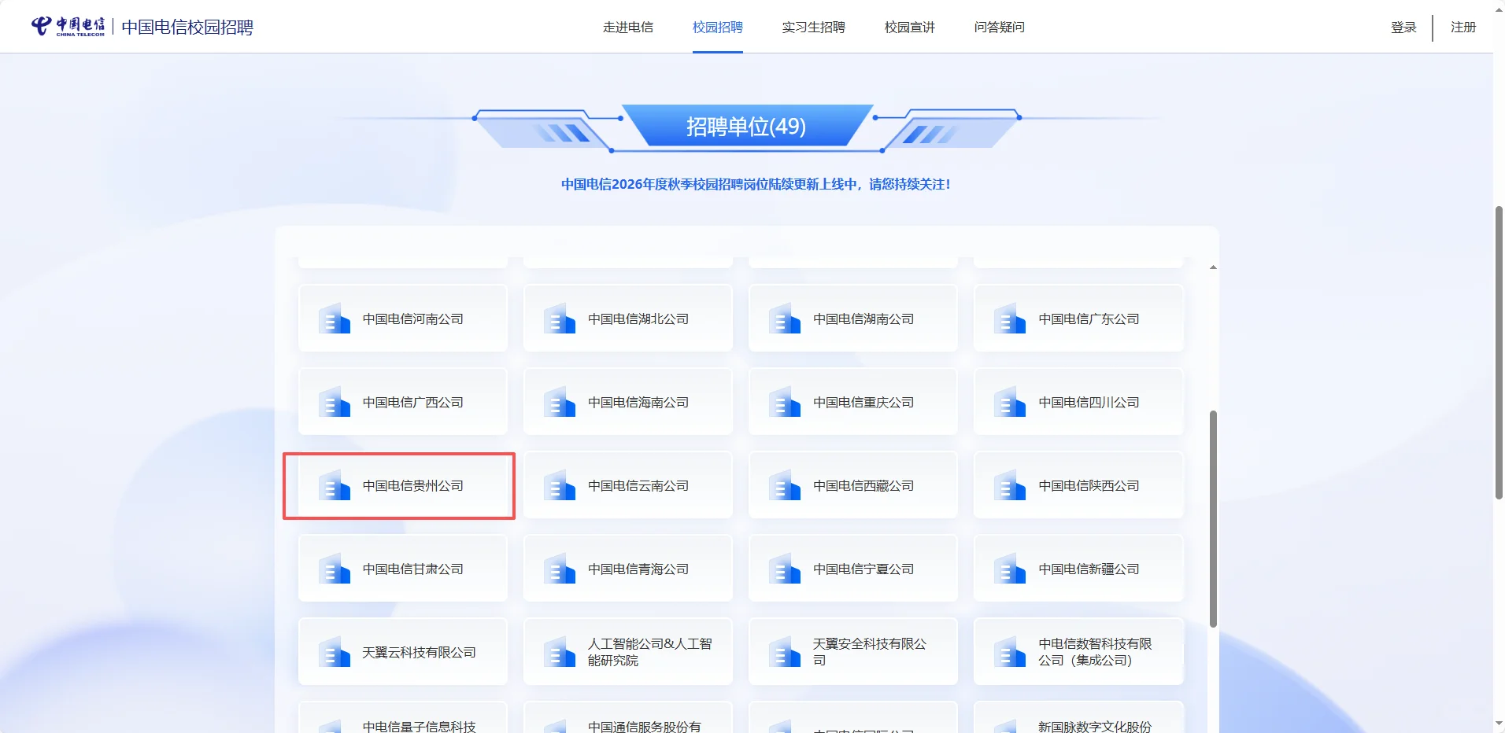Select the 中国电信四川公司 text label
This screenshot has width=1505, height=733.
click(1089, 403)
